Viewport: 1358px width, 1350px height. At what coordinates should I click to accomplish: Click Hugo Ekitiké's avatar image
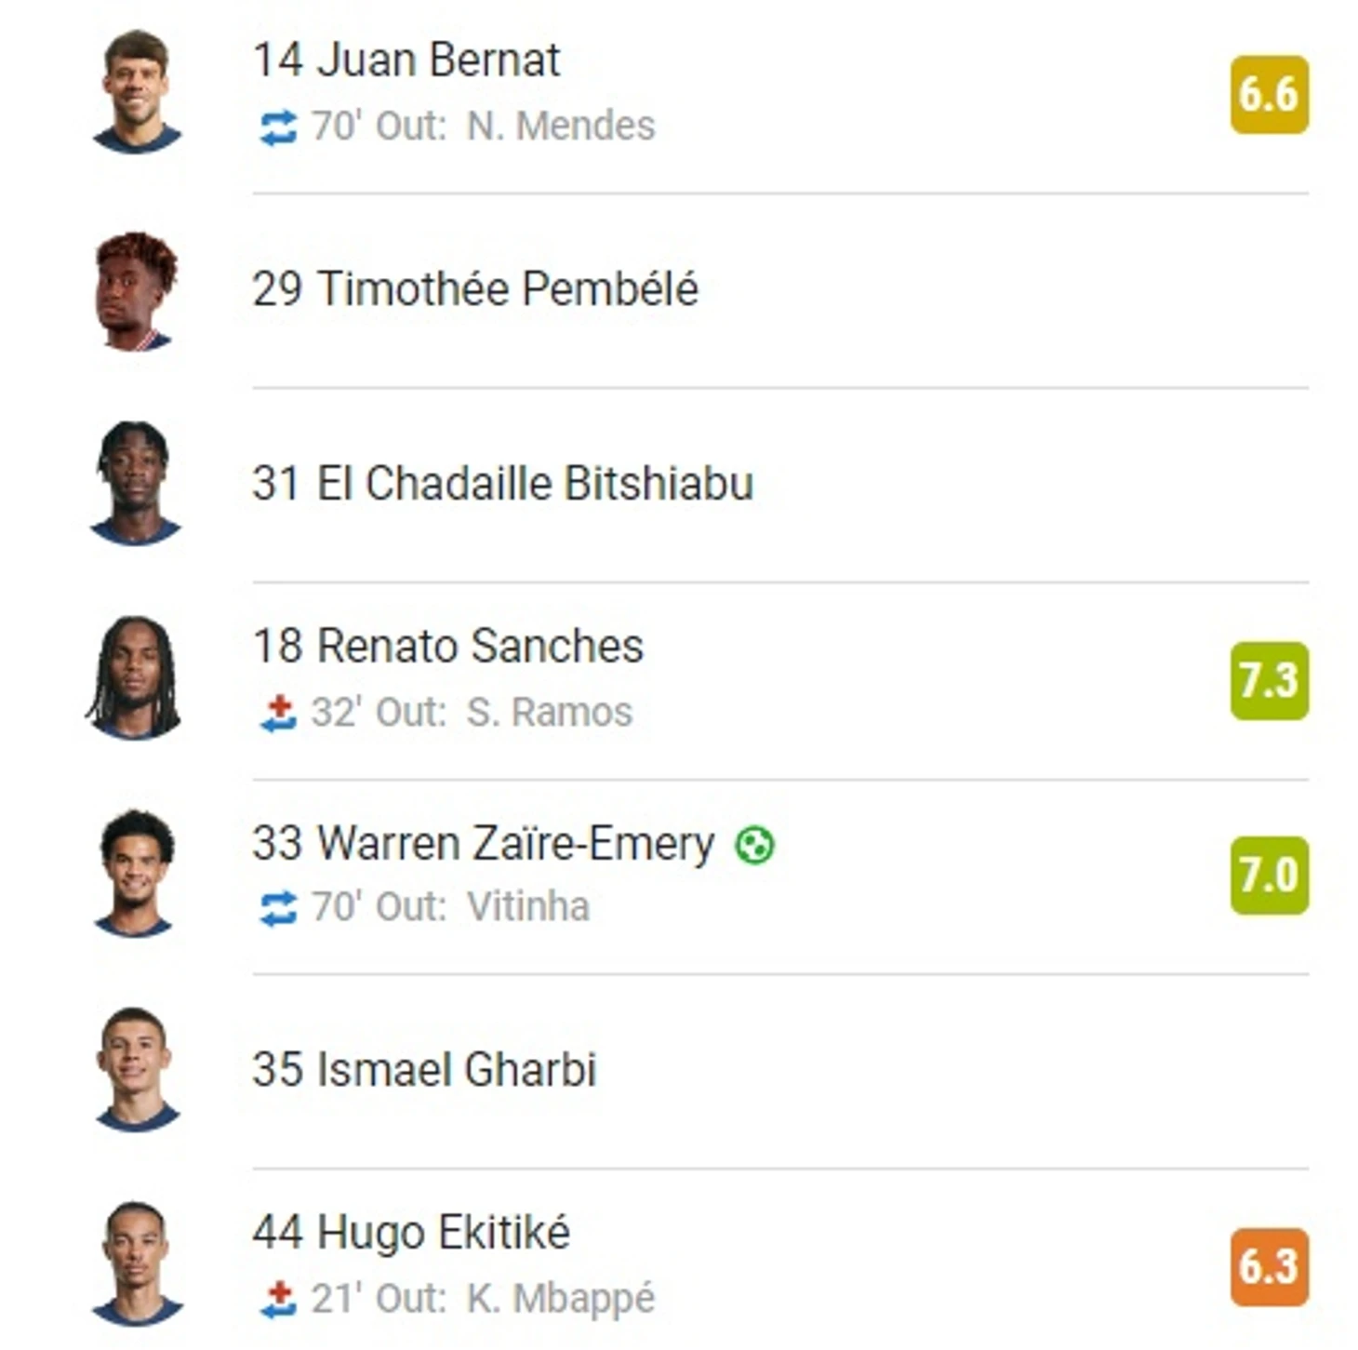pos(136,1263)
